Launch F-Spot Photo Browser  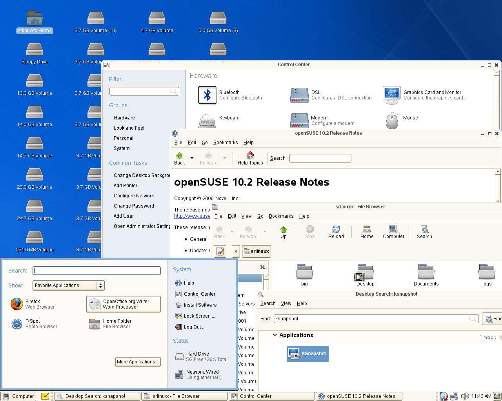pyautogui.click(x=35, y=324)
